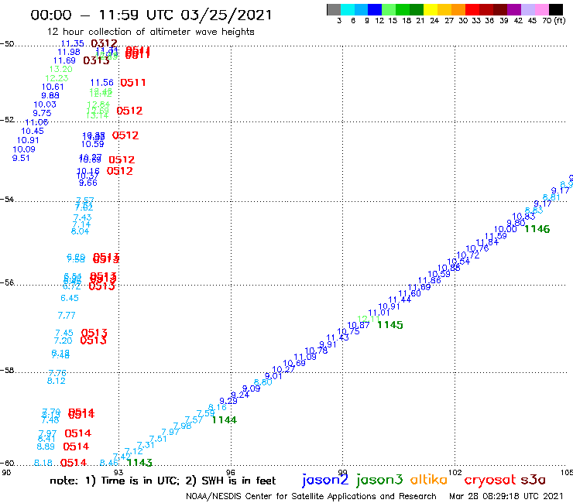Click the "jason2" satellite legend label
This screenshot has height=503, width=573.
325,480
